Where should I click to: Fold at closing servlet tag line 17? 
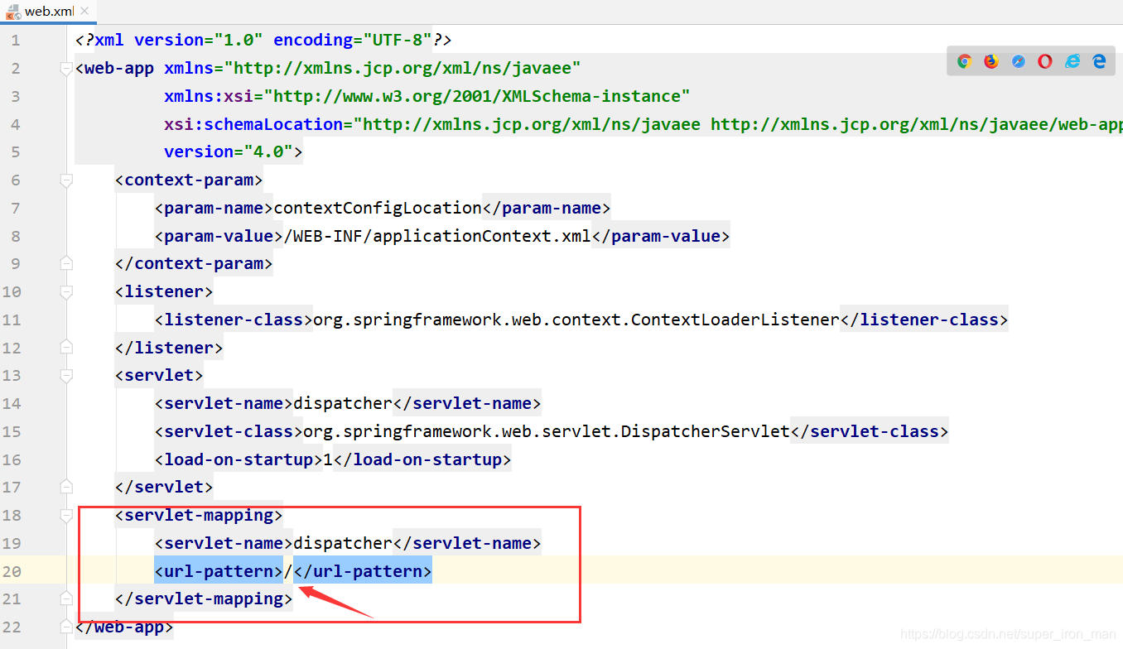[x=66, y=486]
